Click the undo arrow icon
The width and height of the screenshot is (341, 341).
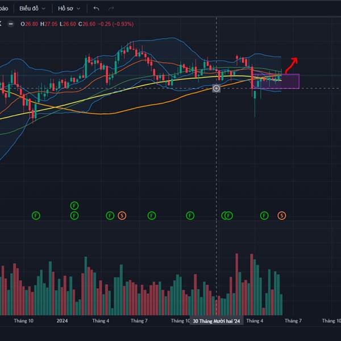point(96,9)
